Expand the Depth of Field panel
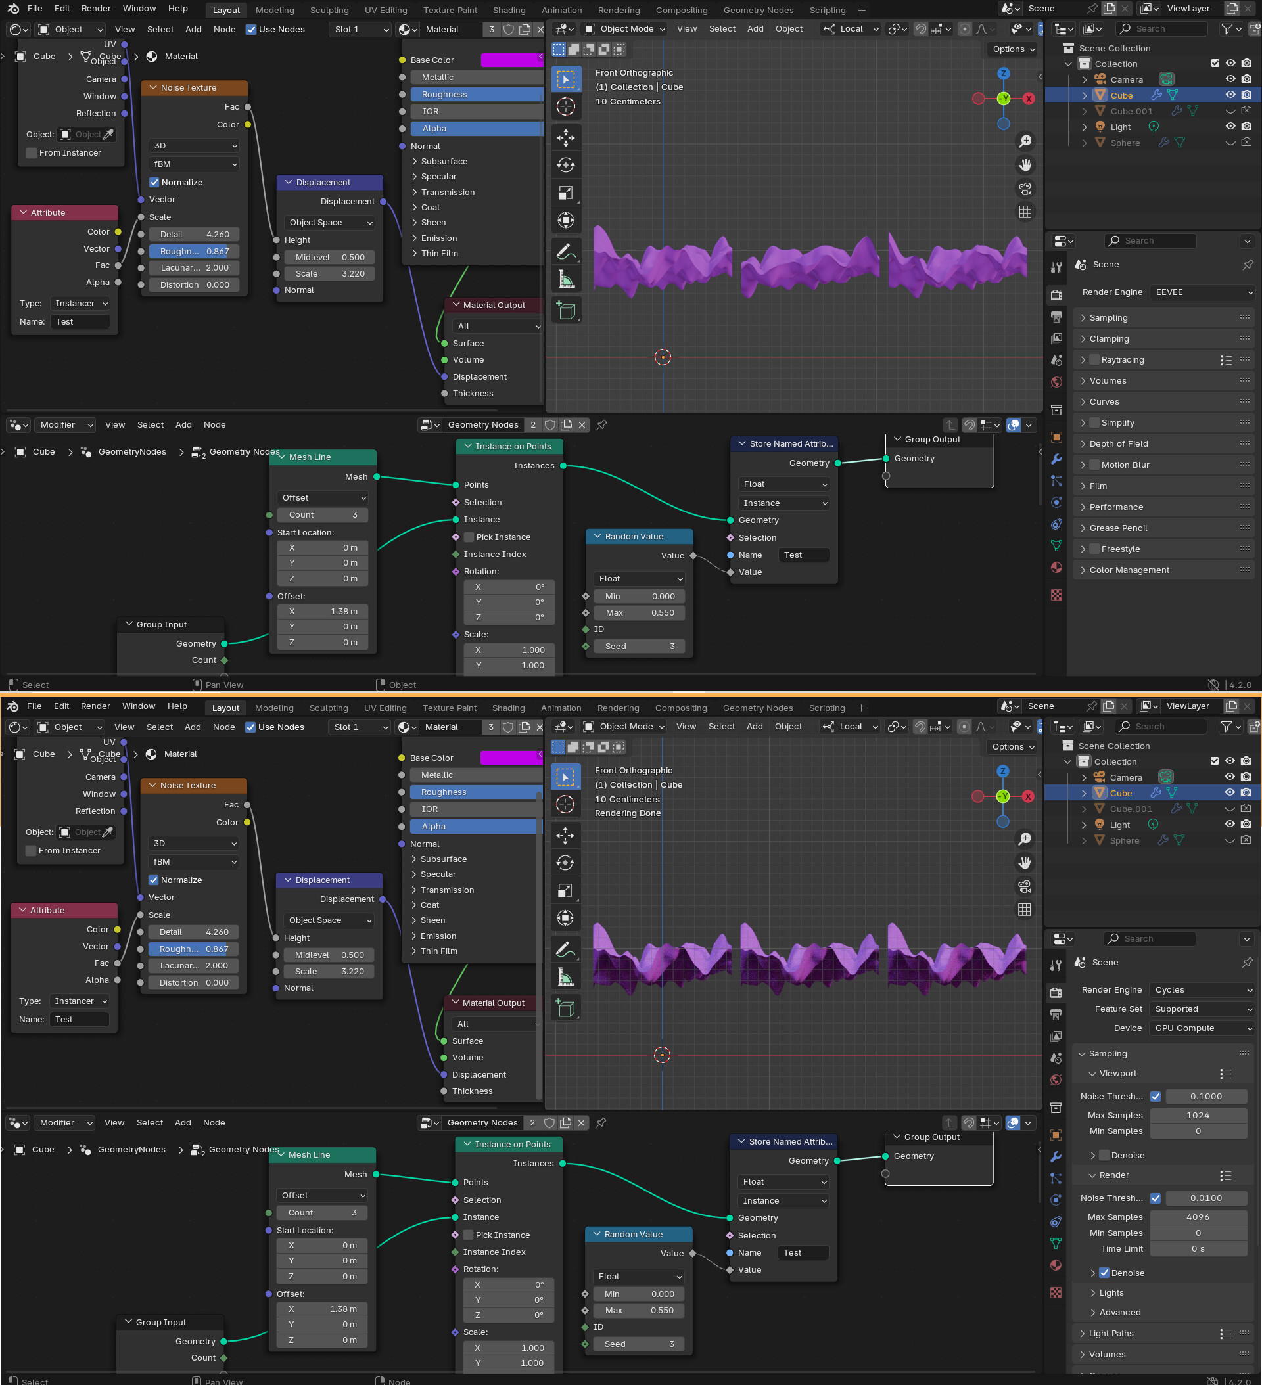This screenshot has height=1385, width=1262. tap(1163, 443)
